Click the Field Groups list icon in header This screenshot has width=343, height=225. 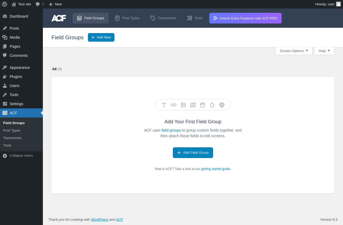click(x=79, y=18)
